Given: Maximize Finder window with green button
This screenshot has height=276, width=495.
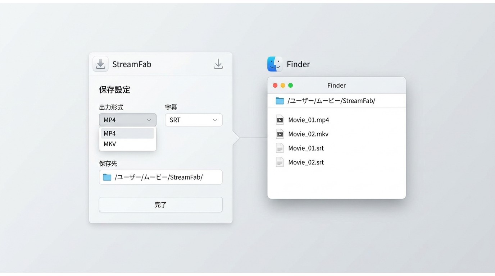Looking at the screenshot, I should coord(291,86).
